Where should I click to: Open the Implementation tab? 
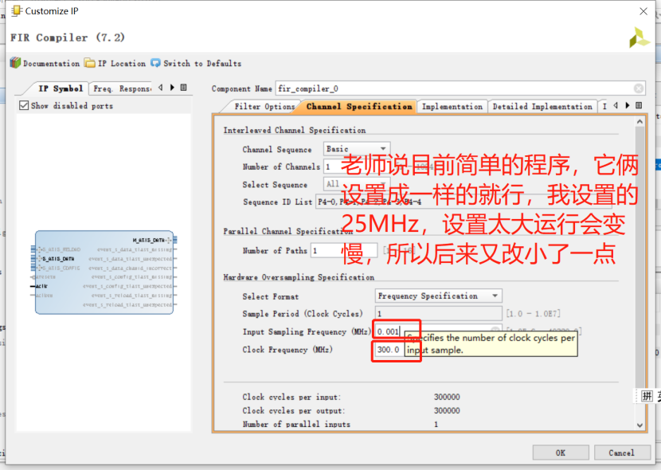click(x=452, y=107)
